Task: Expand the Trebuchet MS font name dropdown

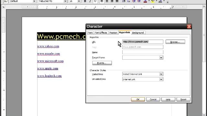Action: (x=65, y=1)
